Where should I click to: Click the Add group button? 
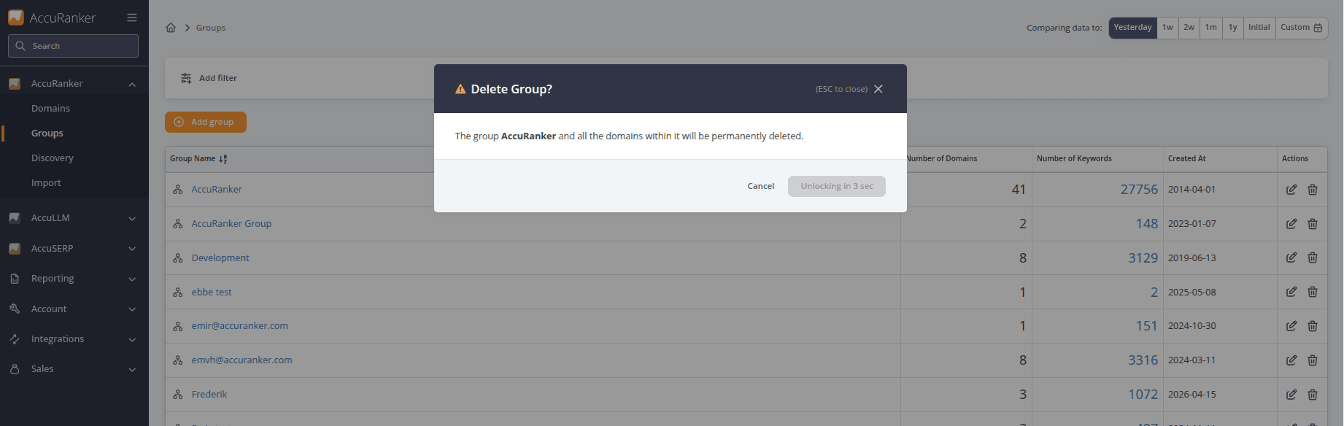pyautogui.click(x=206, y=122)
